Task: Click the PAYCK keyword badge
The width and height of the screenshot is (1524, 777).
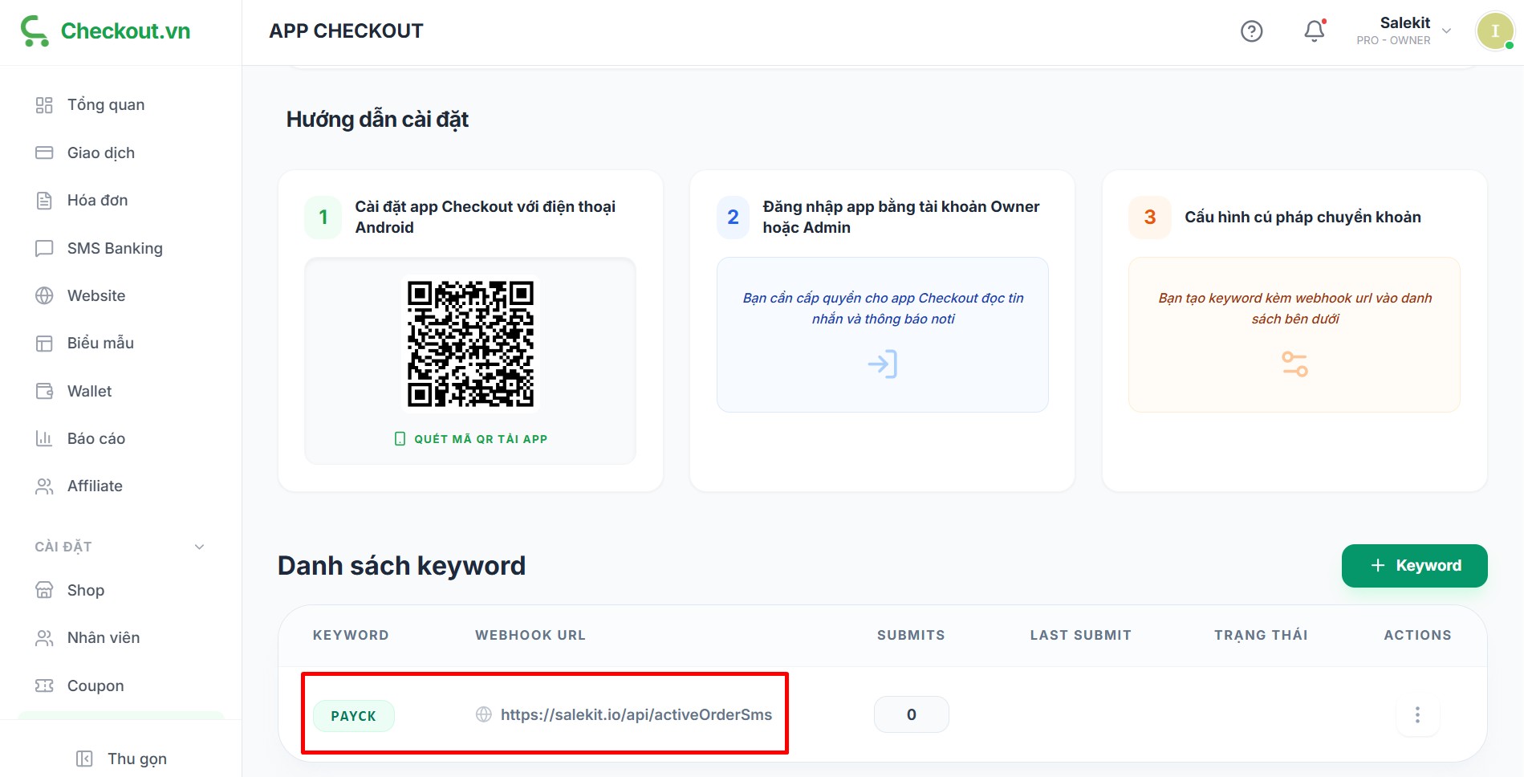Action: 353,716
